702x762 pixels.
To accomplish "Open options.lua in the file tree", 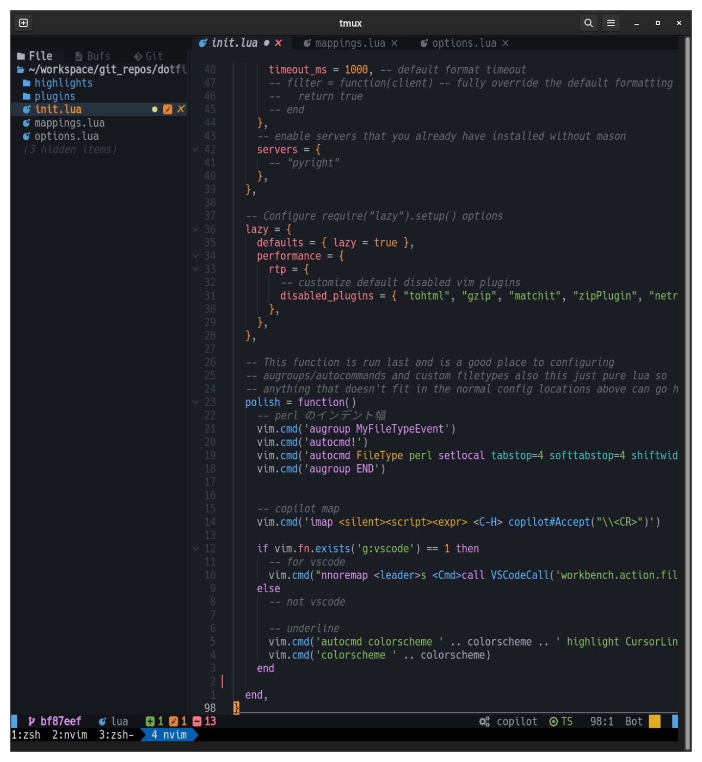I will [66, 136].
